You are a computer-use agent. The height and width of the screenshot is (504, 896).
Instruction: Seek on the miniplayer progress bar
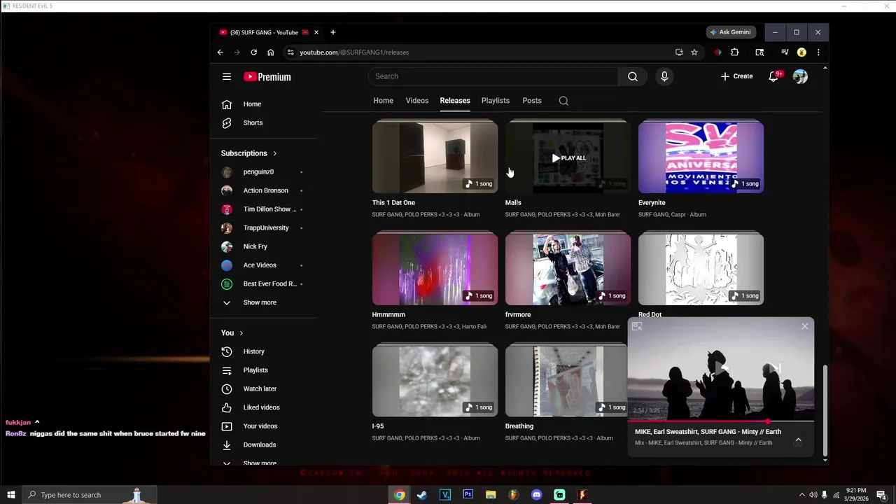tap(720, 421)
